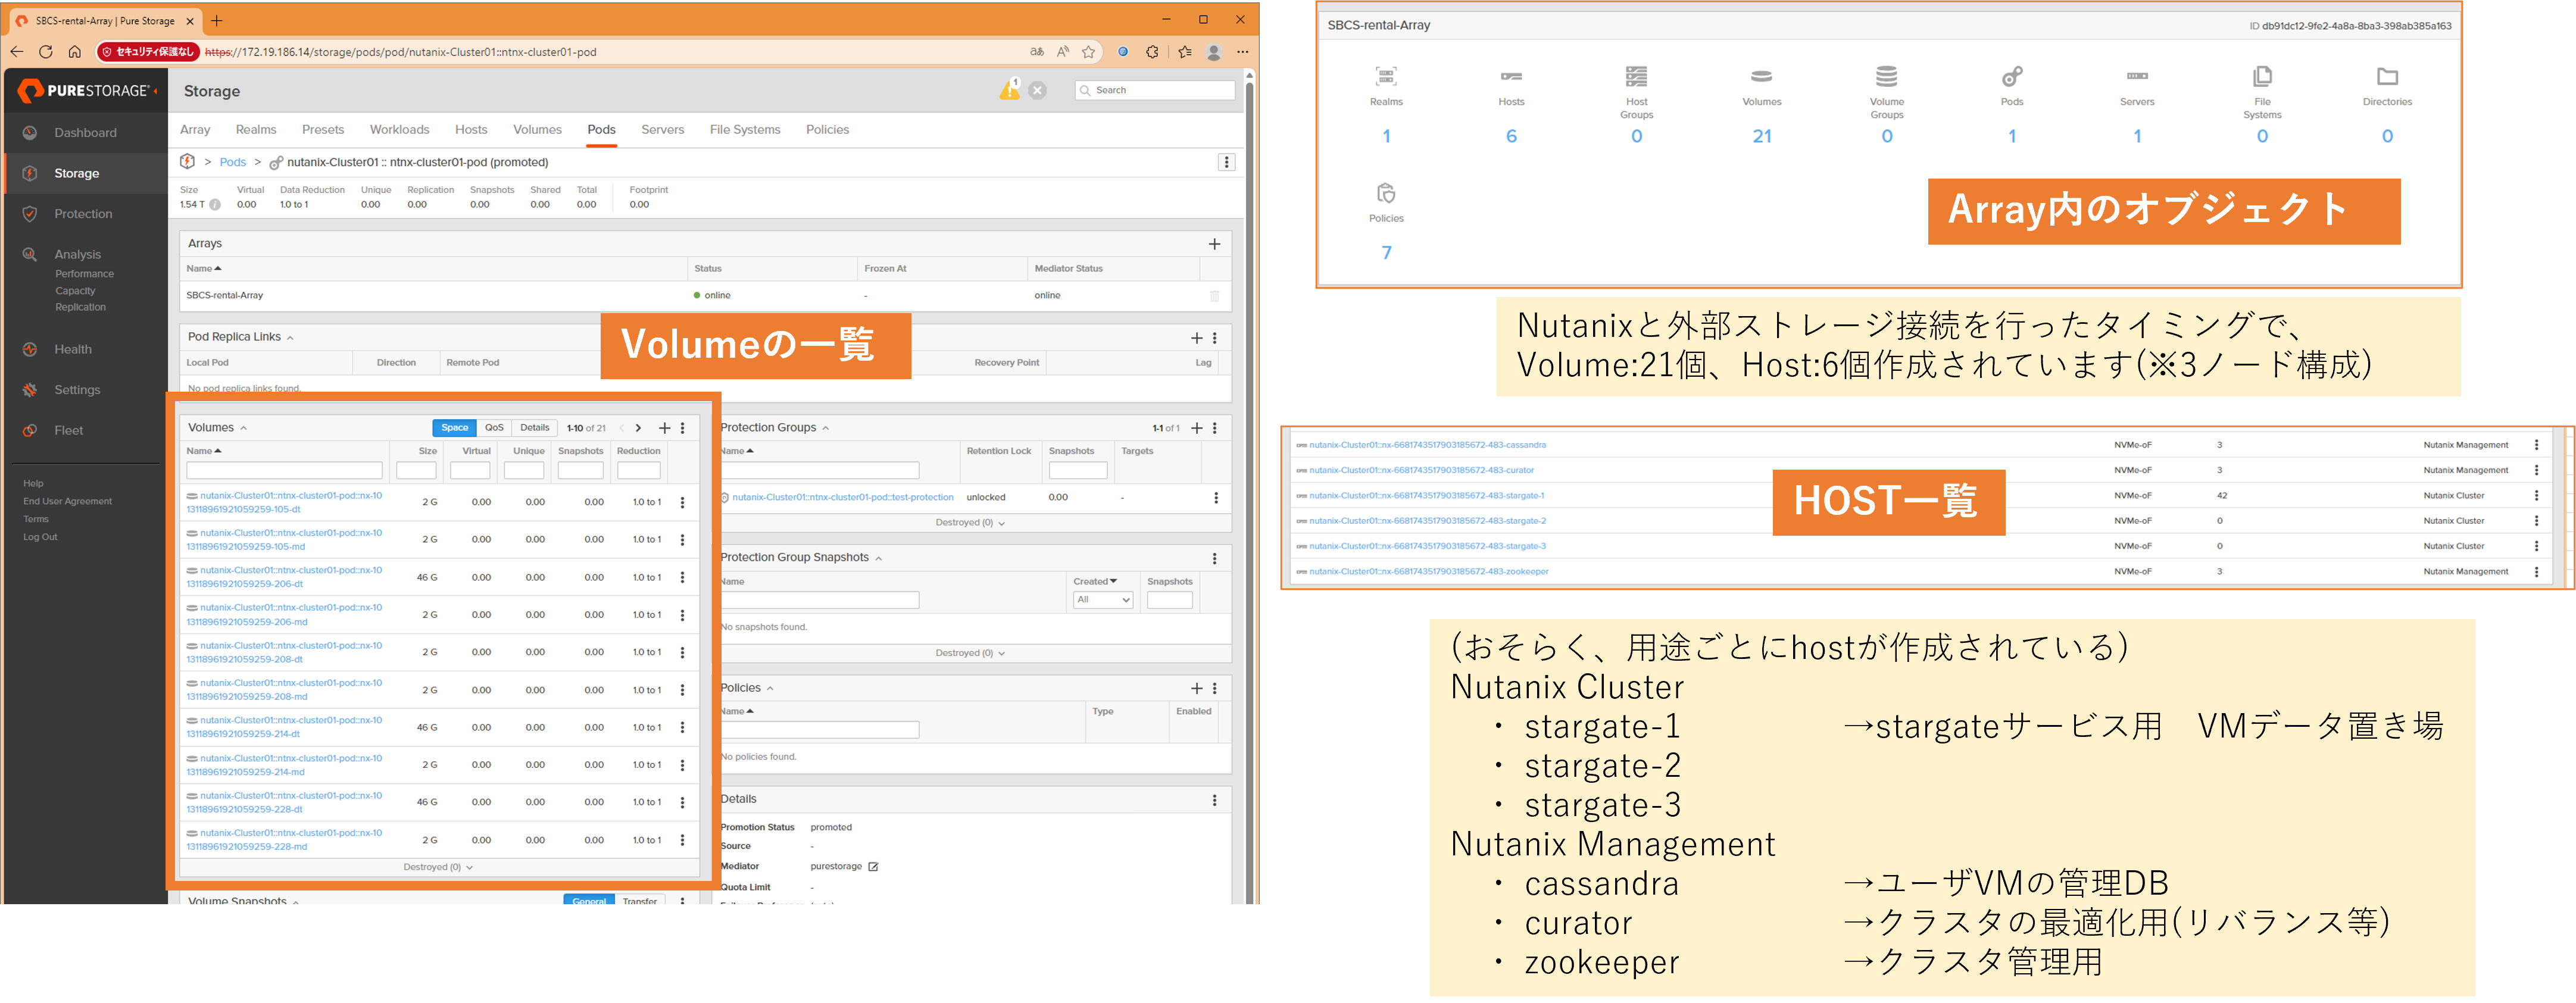Switch Volumes view to QoS

coord(494,428)
